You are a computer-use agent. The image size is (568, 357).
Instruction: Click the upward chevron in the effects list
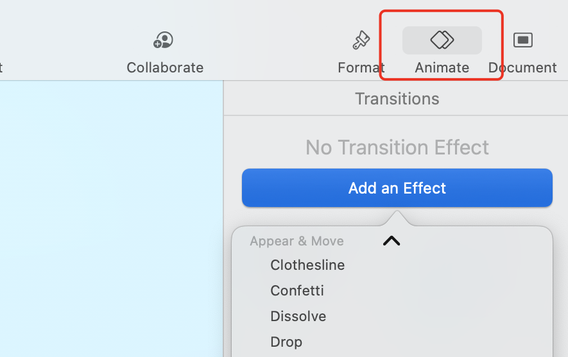[392, 241]
